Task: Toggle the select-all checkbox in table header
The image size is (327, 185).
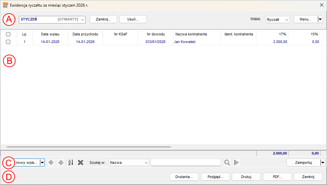Action: [8, 34]
